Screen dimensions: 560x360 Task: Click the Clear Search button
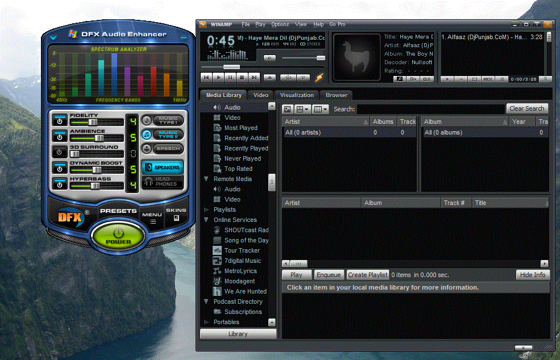527,108
